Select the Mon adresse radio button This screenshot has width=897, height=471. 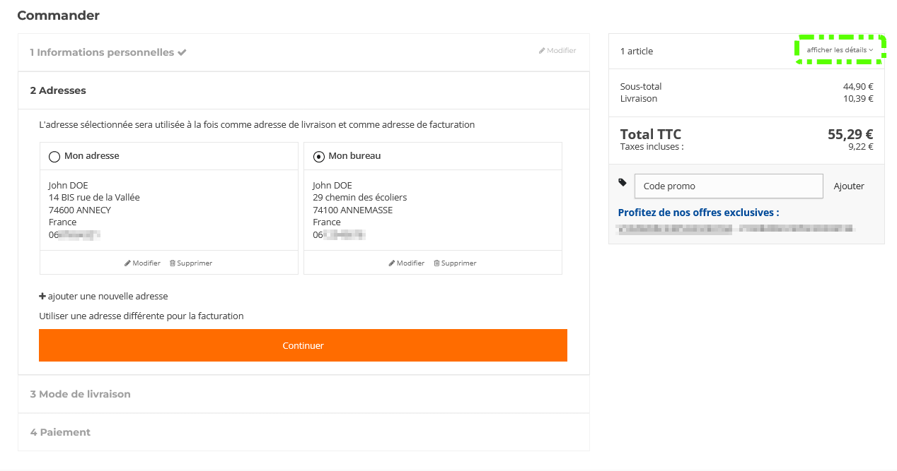click(54, 157)
